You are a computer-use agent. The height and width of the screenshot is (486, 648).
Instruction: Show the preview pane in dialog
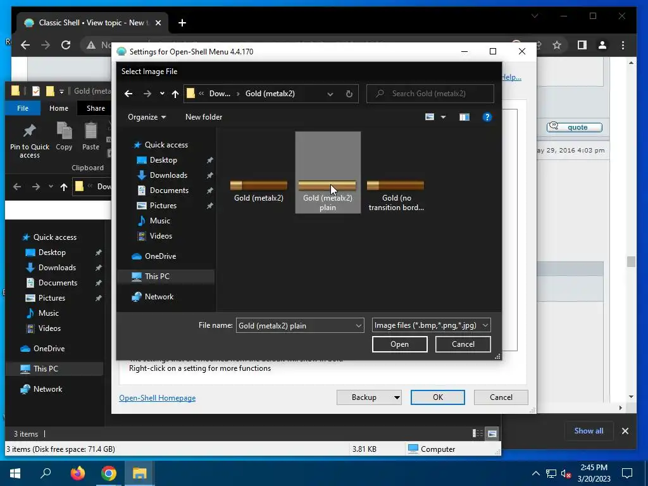[x=464, y=117]
